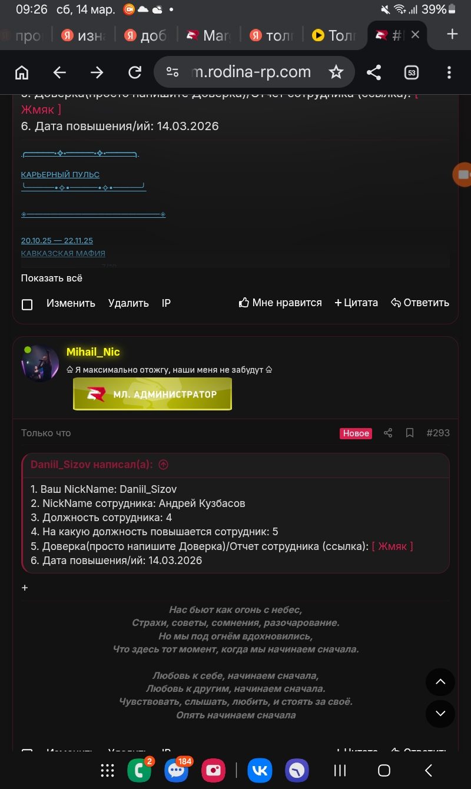
Task: Open the three-dot browser menu
Action: pyautogui.click(x=449, y=72)
